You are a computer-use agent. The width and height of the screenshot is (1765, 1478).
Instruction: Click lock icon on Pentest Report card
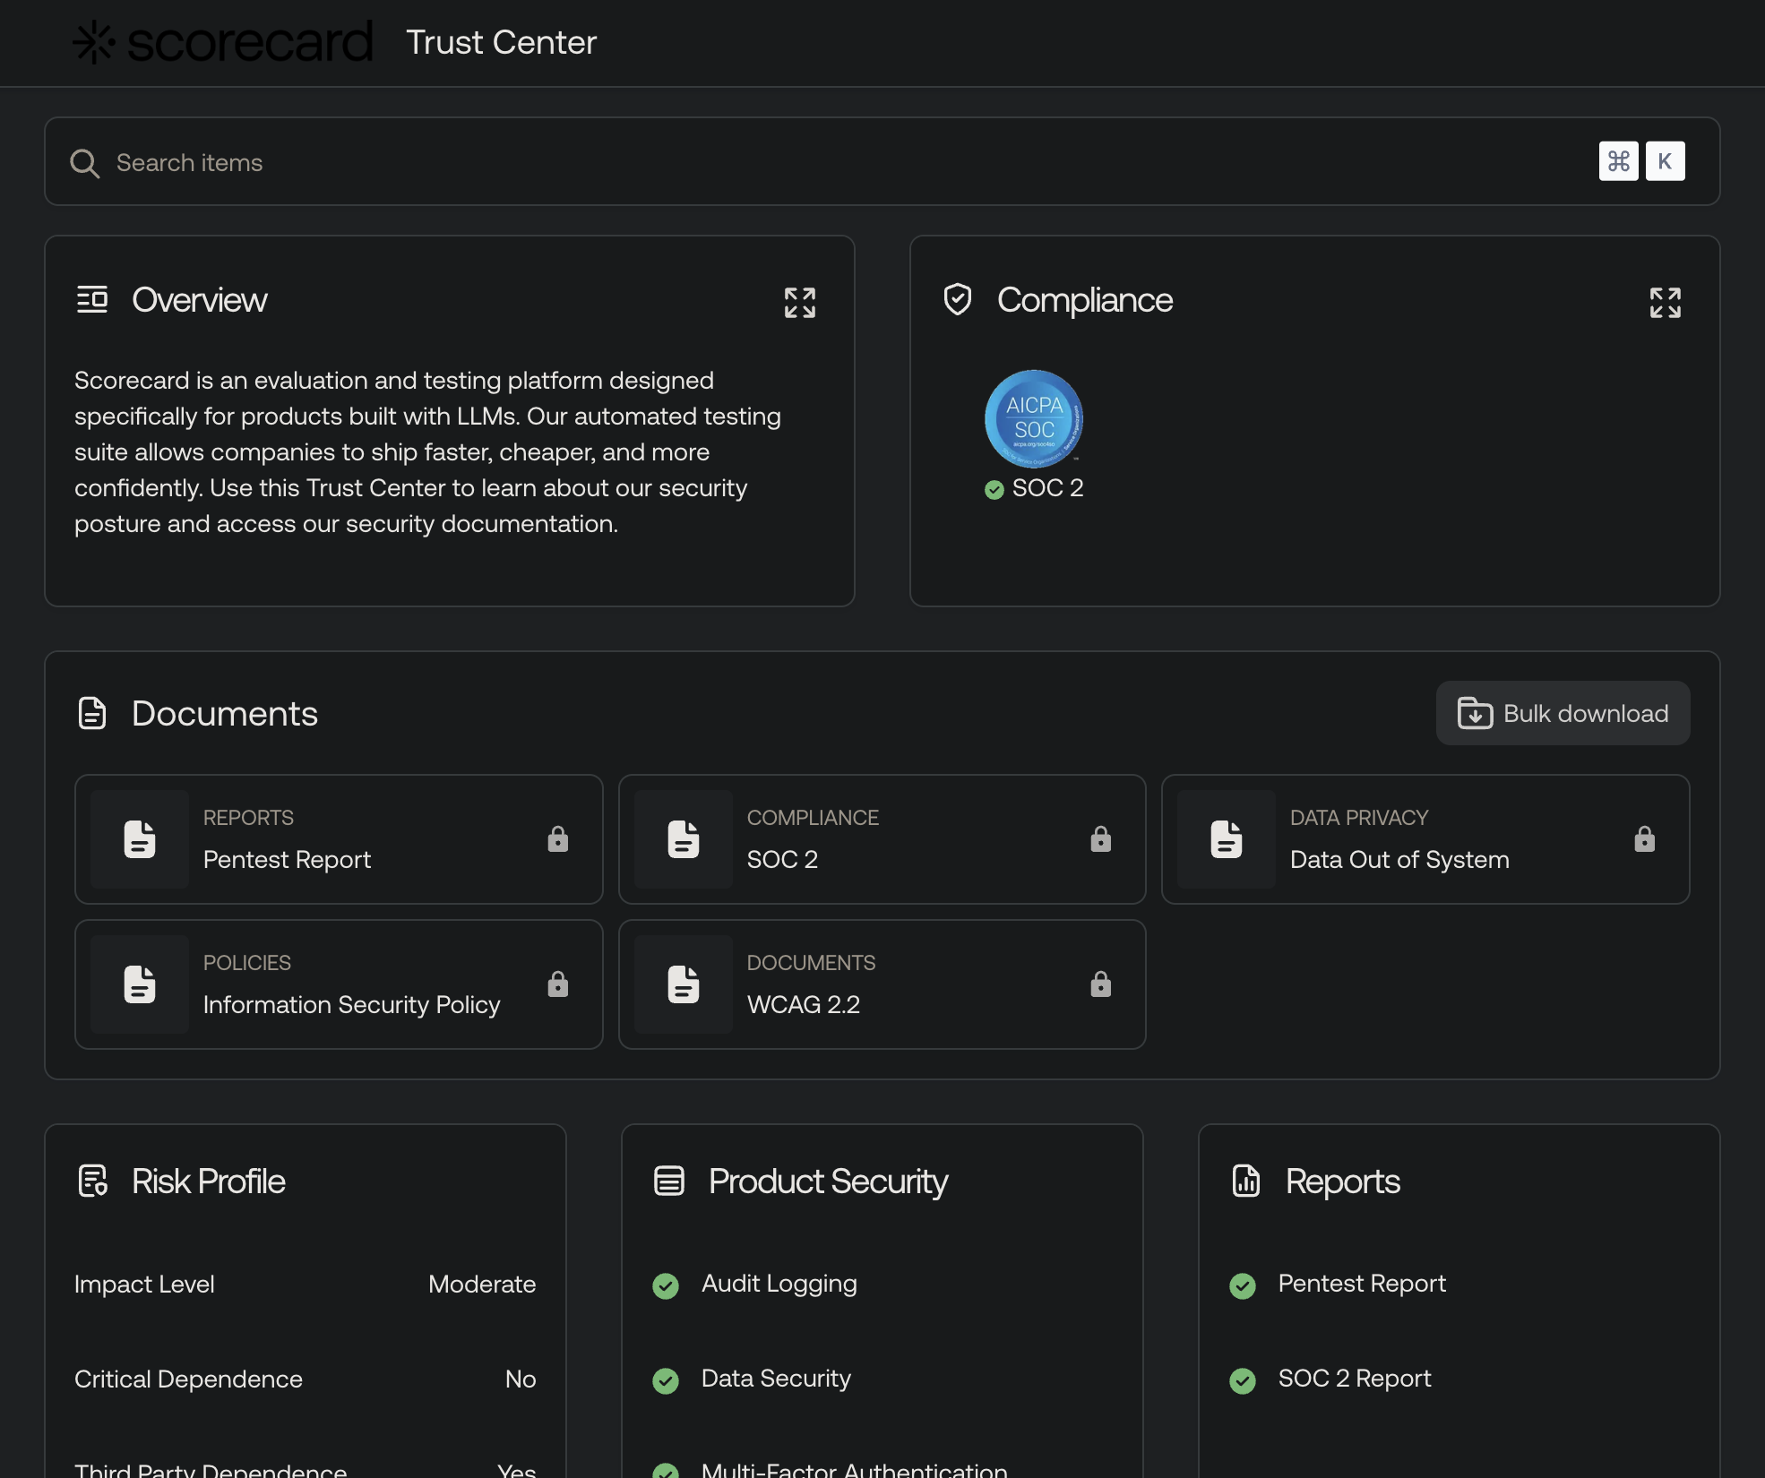tap(557, 839)
